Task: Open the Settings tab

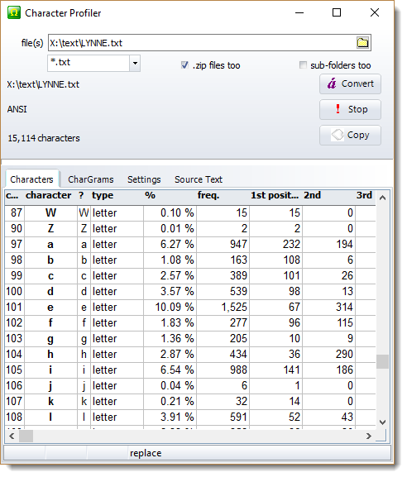Action: click(144, 179)
